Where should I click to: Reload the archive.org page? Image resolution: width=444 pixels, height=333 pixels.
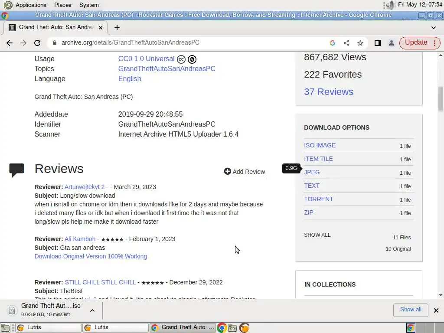tap(37, 43)
